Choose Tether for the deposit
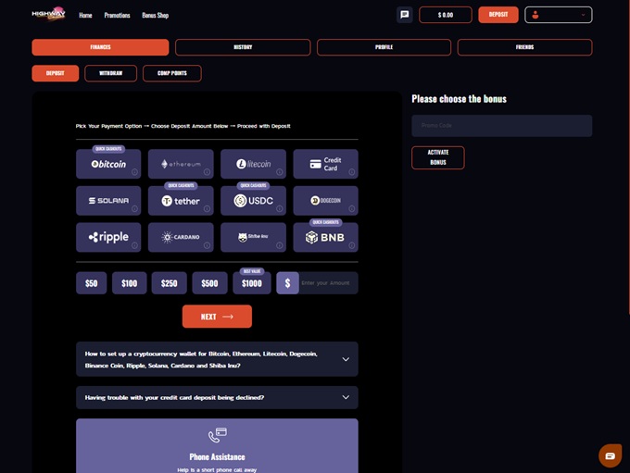 (181, 201)
